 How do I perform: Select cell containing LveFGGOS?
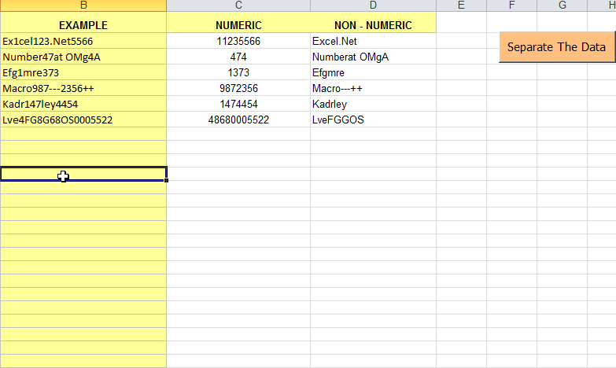coord(373,120)
